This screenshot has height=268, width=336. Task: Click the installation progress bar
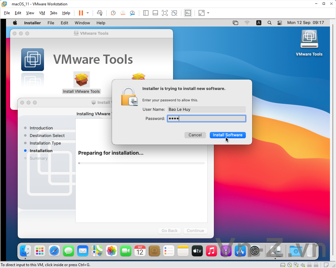click(x=141, y=163)
